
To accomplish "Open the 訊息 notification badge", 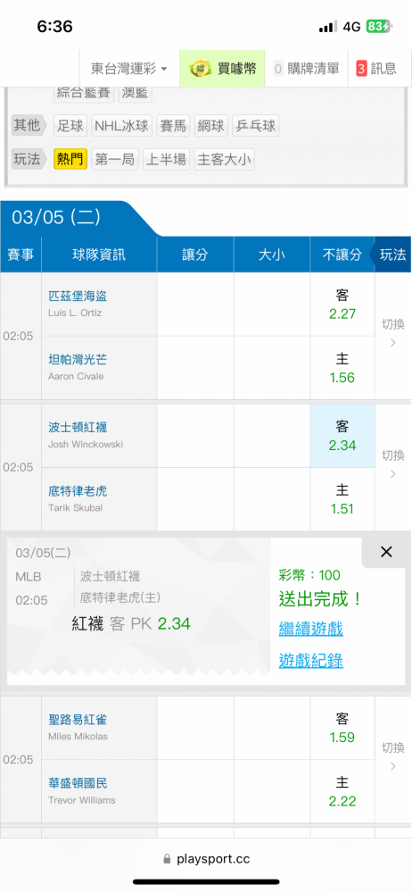I will click(361, 69).
